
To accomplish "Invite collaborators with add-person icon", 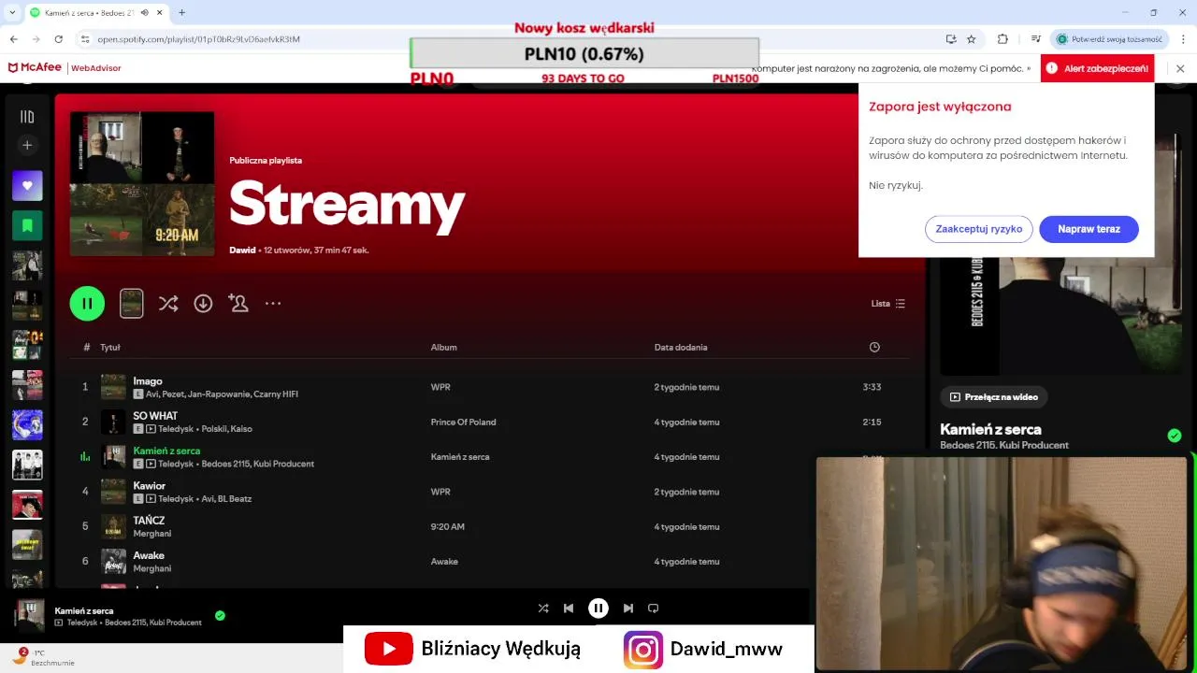I will click(x=238, y=304).
